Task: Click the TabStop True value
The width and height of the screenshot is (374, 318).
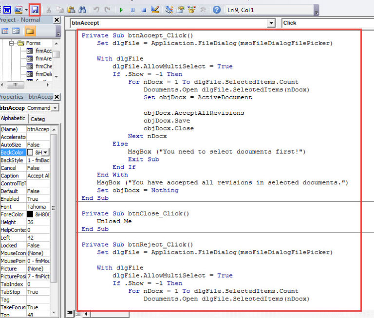Action: pos(38,292)
